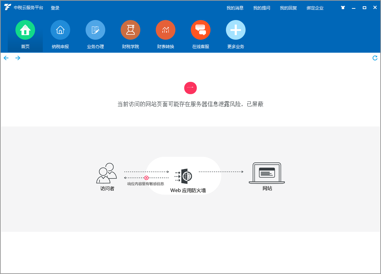Click 绑定企业 to bind enterprise
Viewport: 381px width, 274px height.
click(x=315, y=8)
